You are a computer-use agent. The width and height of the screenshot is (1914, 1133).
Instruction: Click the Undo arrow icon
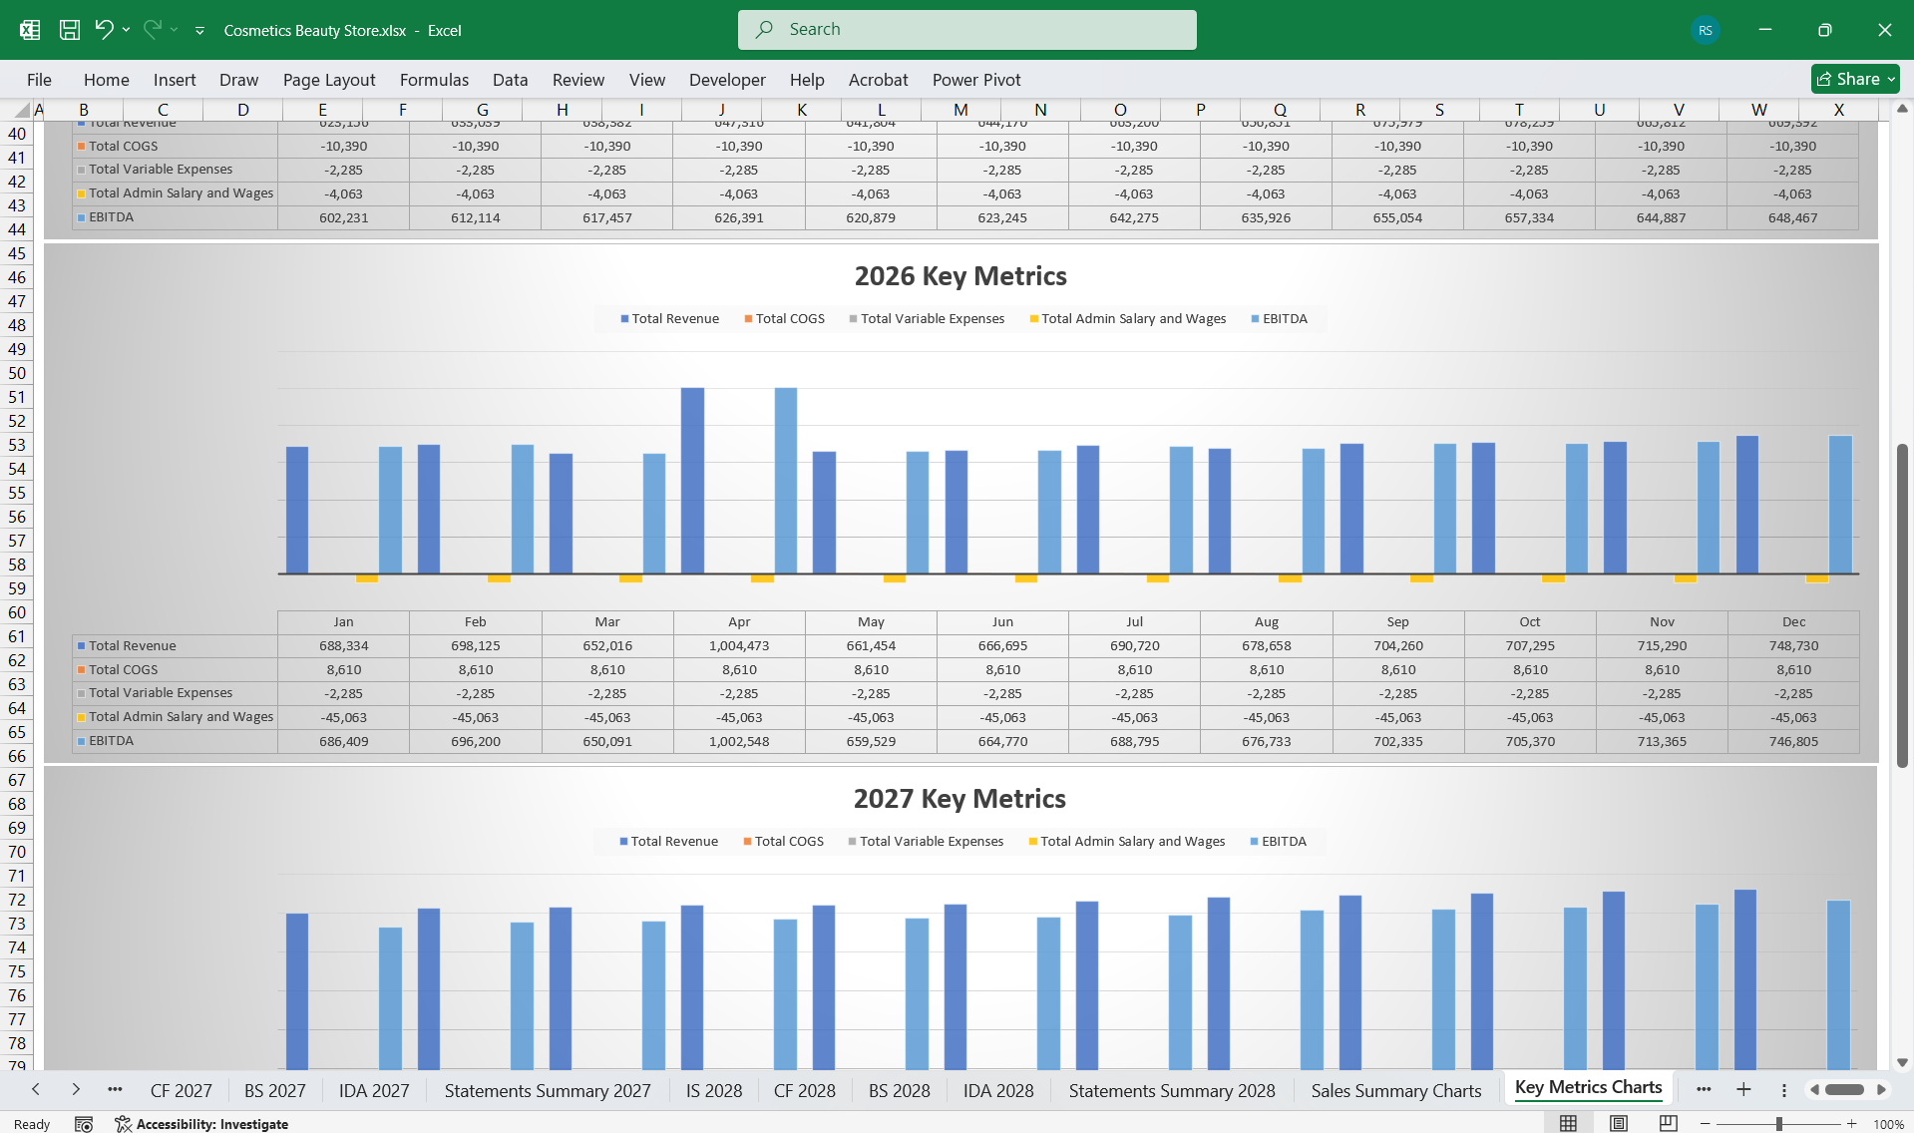click(x=104, y=30)
